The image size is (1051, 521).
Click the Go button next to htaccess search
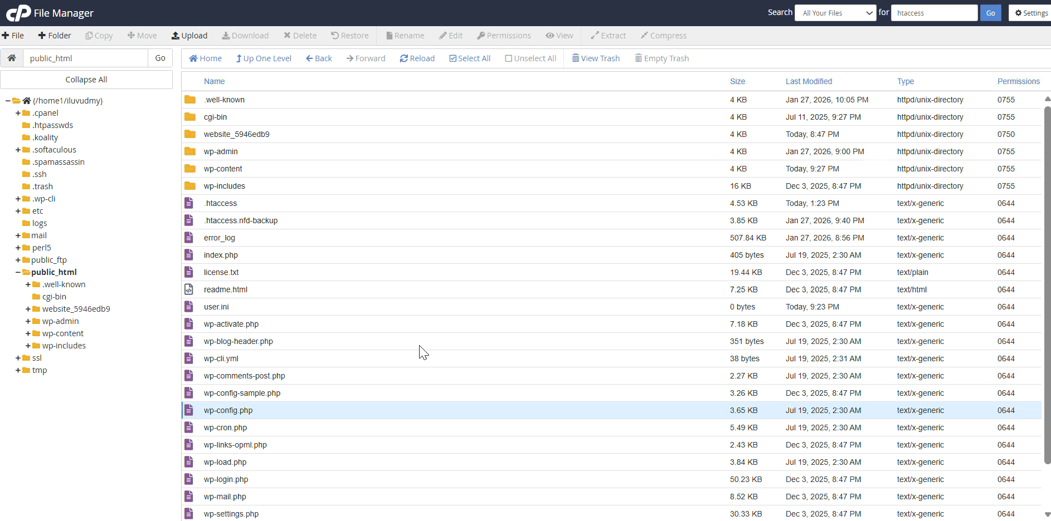(991, 12)
